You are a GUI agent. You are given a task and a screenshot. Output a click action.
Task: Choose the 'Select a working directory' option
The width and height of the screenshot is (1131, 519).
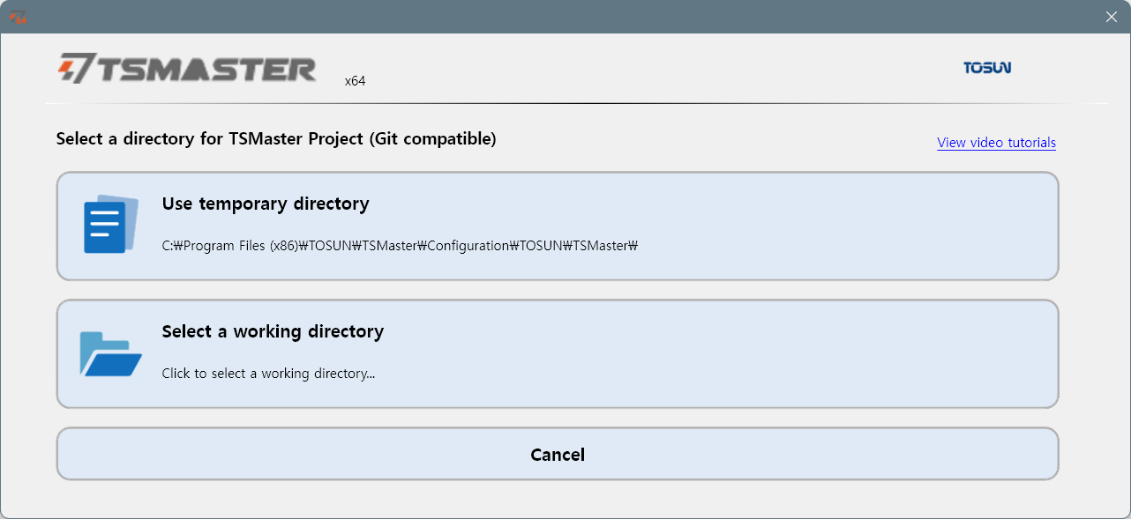tap(558, 354)
